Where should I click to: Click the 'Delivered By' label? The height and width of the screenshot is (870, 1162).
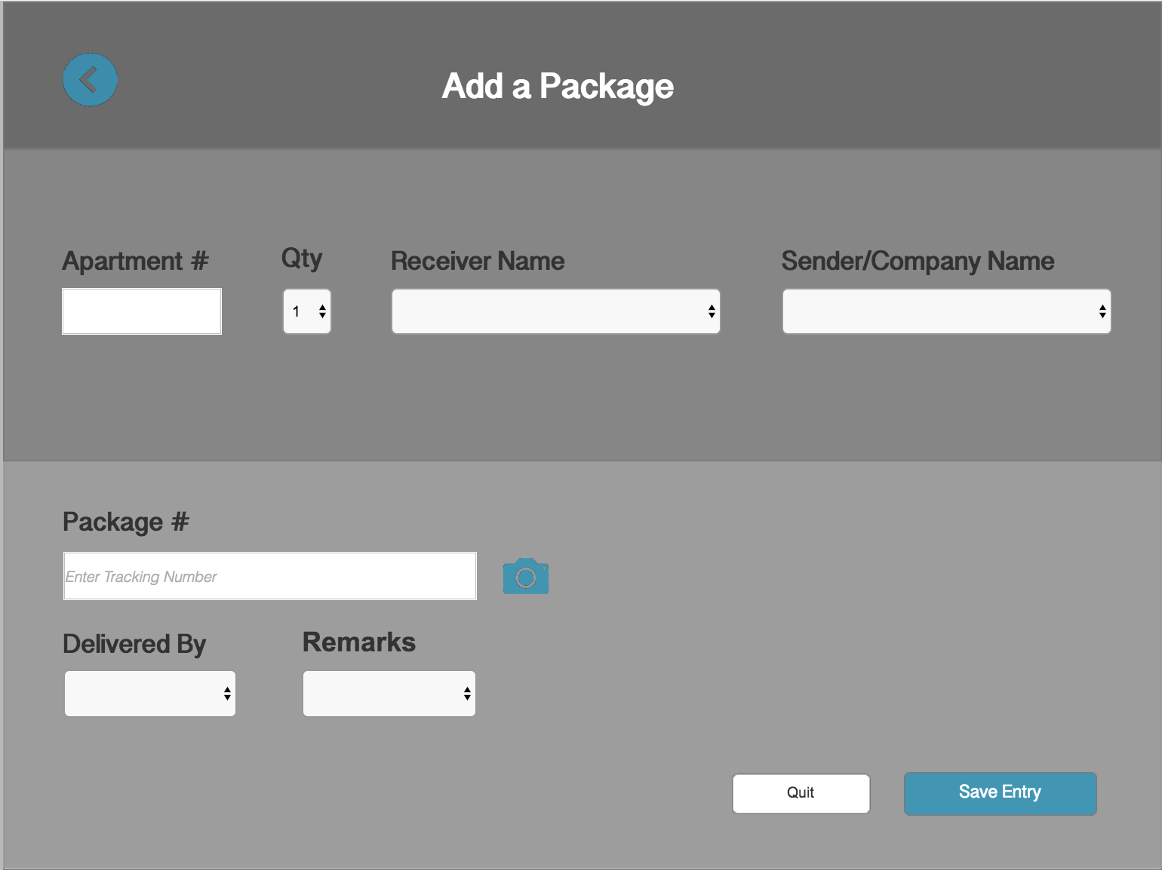tap(134, 644)
